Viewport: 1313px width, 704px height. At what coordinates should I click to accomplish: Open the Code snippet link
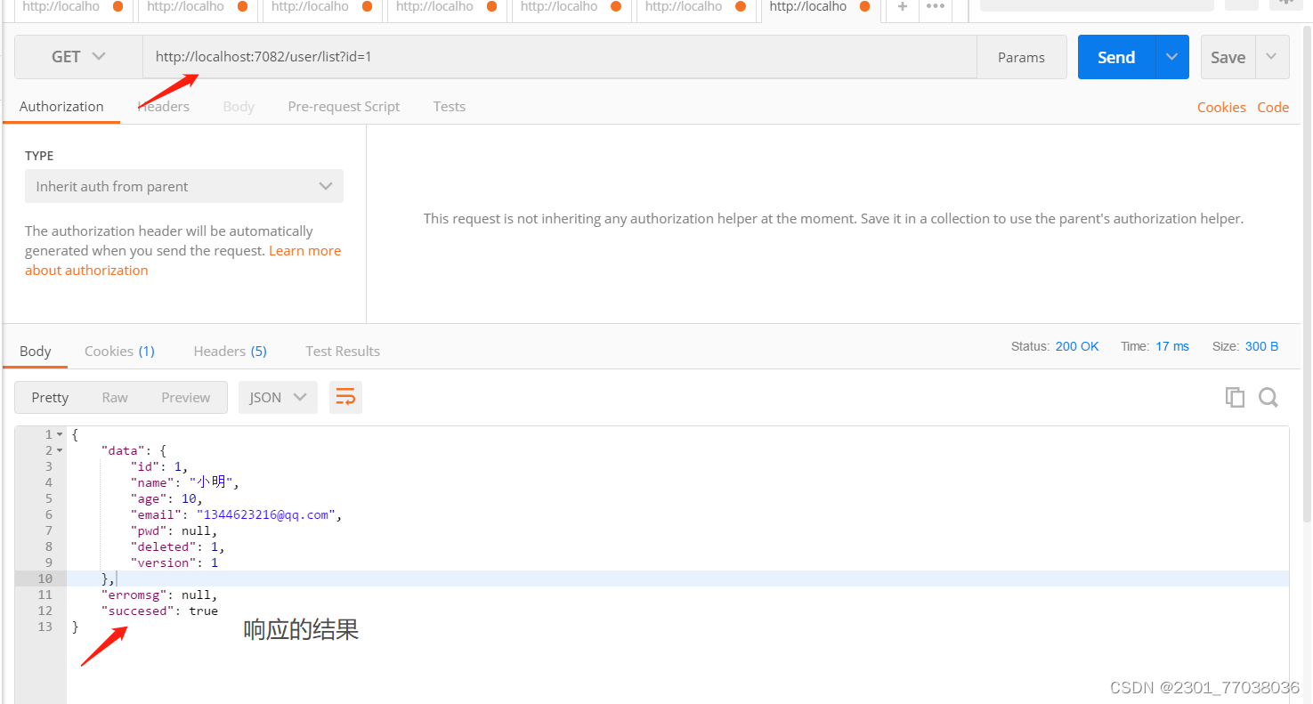(1273, 107)
